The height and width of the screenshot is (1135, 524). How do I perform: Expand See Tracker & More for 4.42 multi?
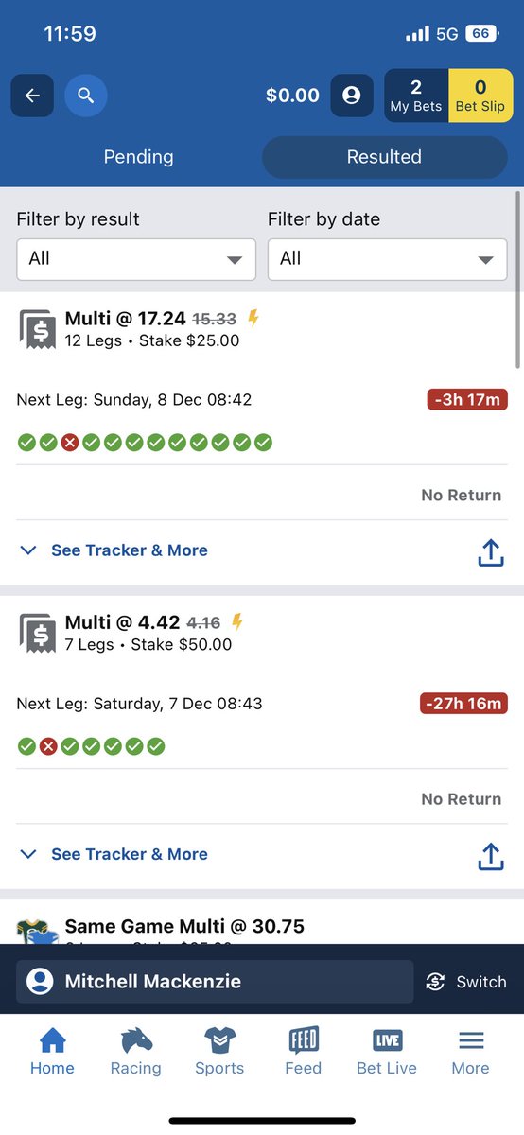click(x=114, y=854)
